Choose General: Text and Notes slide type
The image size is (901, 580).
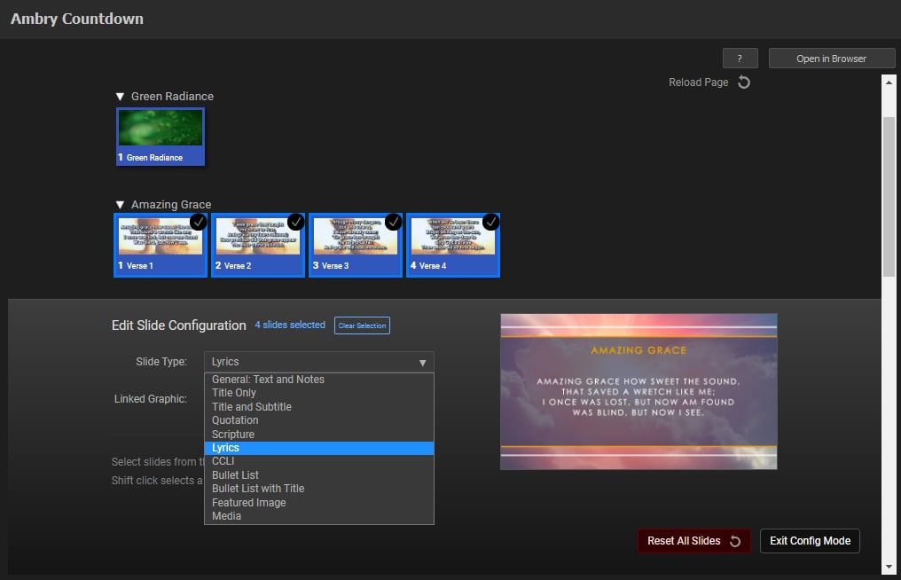319,380
